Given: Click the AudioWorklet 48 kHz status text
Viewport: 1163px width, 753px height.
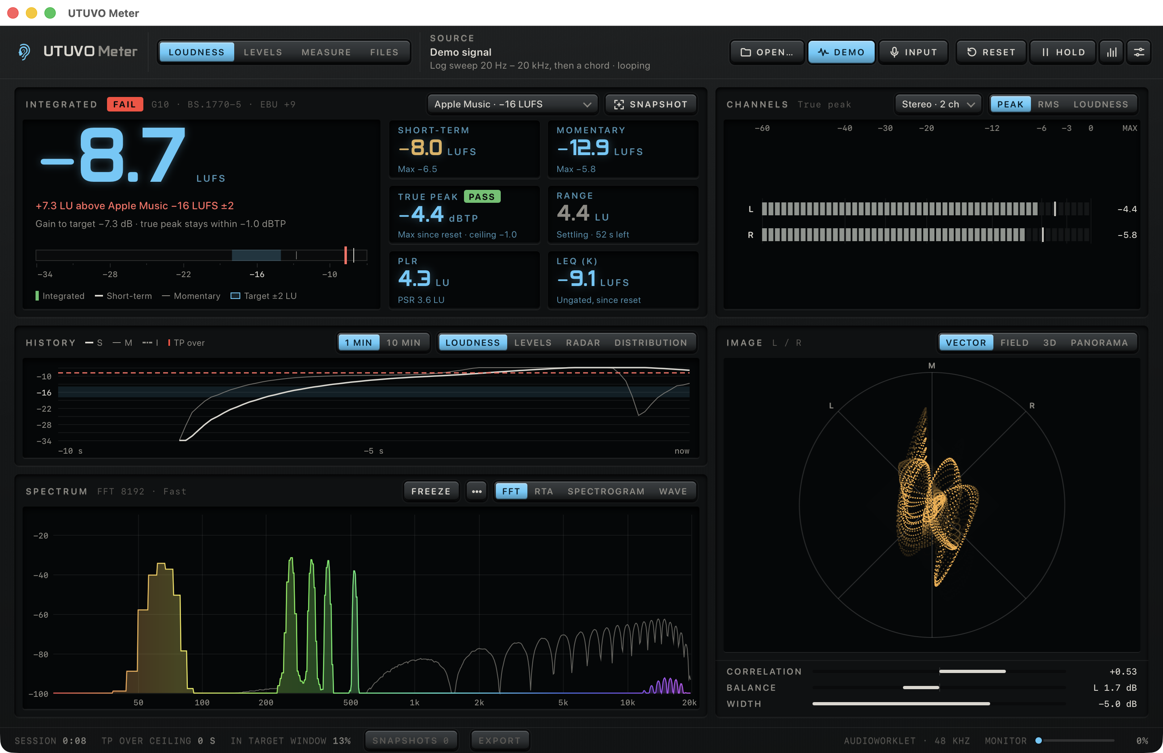Looking at the screenshot, I should 907,740.
